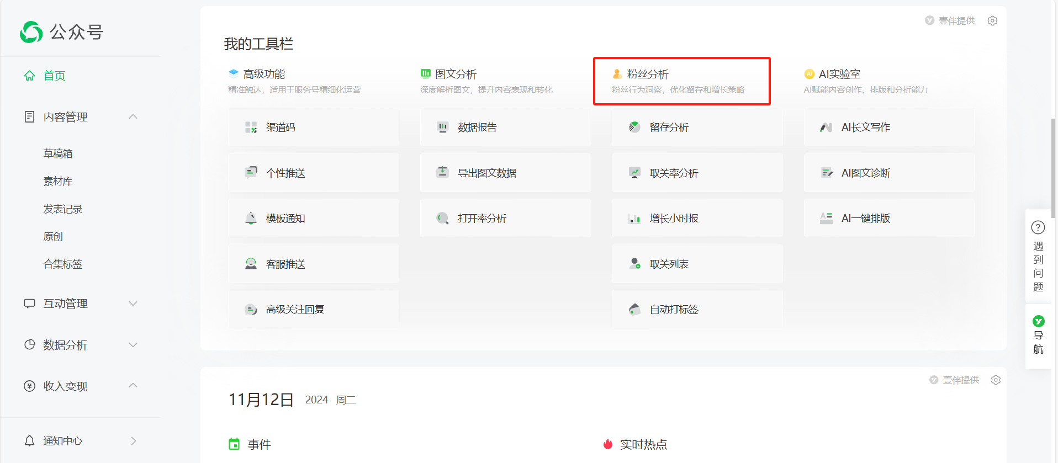Screen dimensions: 1058x463
Task: Open 发表记录 in sidebar
Action: (63, 209)
